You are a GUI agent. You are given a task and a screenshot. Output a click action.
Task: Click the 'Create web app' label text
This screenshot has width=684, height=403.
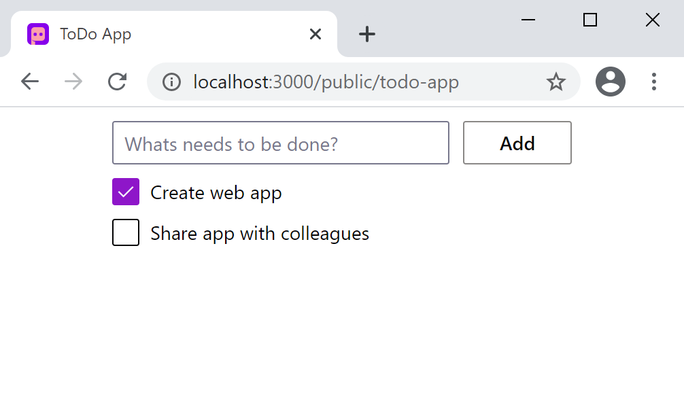[x=216, y=193]
